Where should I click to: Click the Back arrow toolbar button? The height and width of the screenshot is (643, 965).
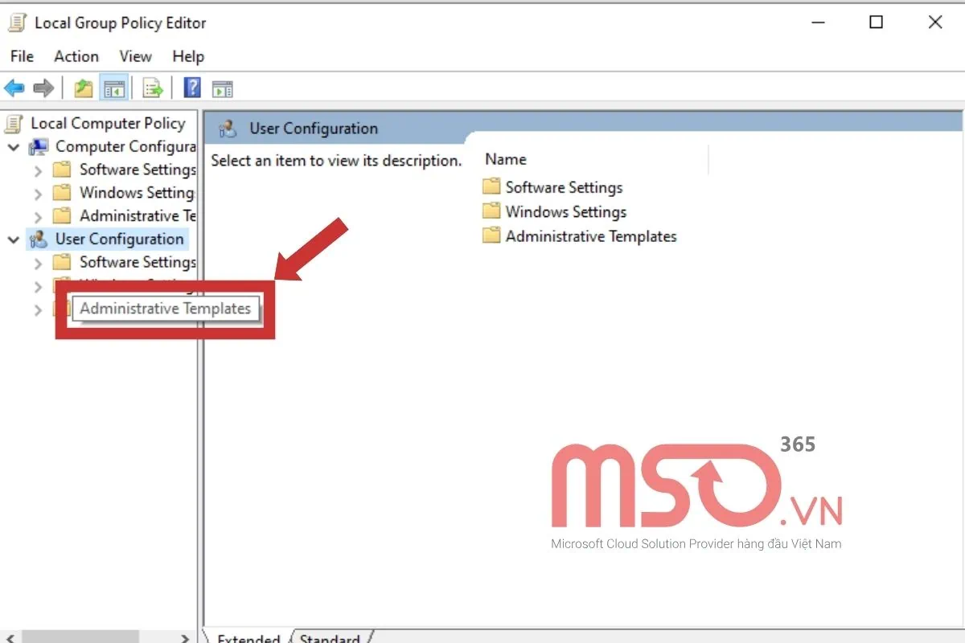coord(14,88)
